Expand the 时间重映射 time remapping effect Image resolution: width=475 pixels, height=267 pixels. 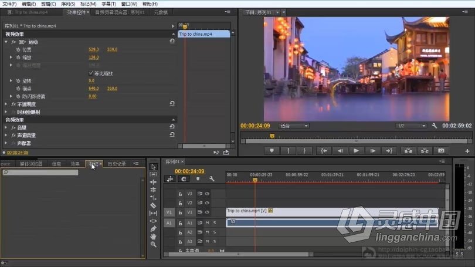[6, 112]
